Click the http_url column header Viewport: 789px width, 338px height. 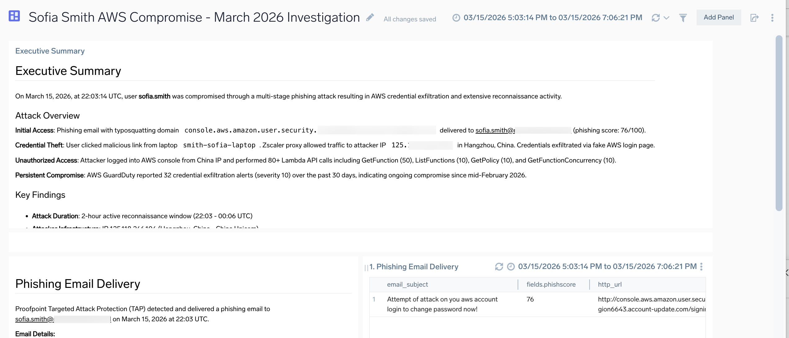click(609, 284)
